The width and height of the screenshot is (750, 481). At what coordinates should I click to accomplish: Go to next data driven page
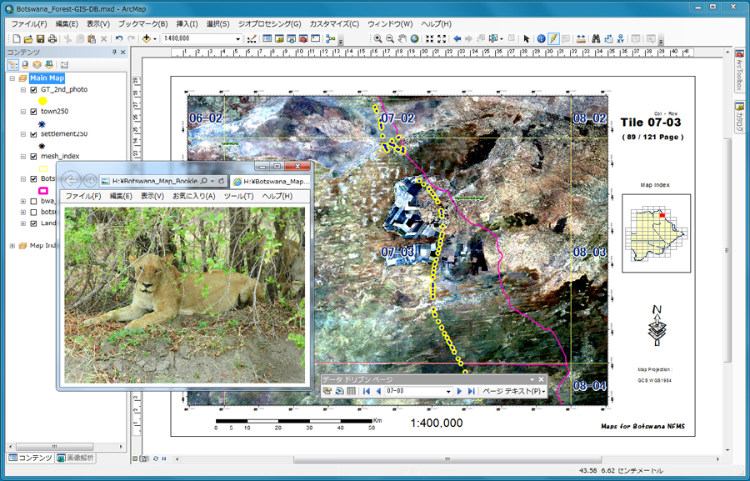click(x=459, y=391)
